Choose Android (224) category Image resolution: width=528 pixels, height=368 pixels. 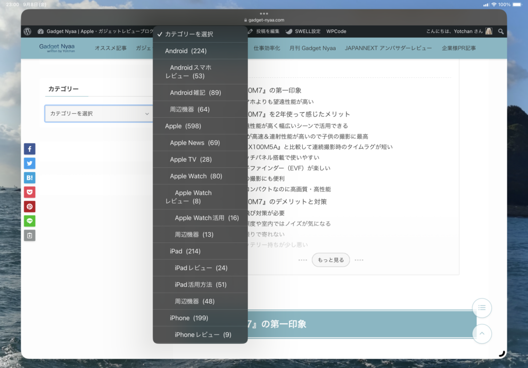[x=201, y=51]
